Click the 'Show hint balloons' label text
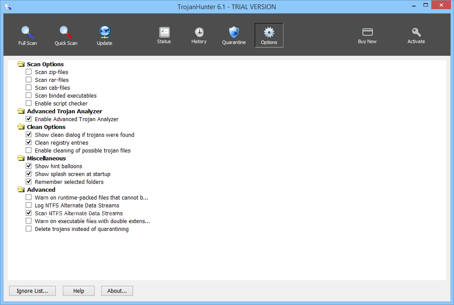Viewport: 454px width, 305px height. (58, 166)
